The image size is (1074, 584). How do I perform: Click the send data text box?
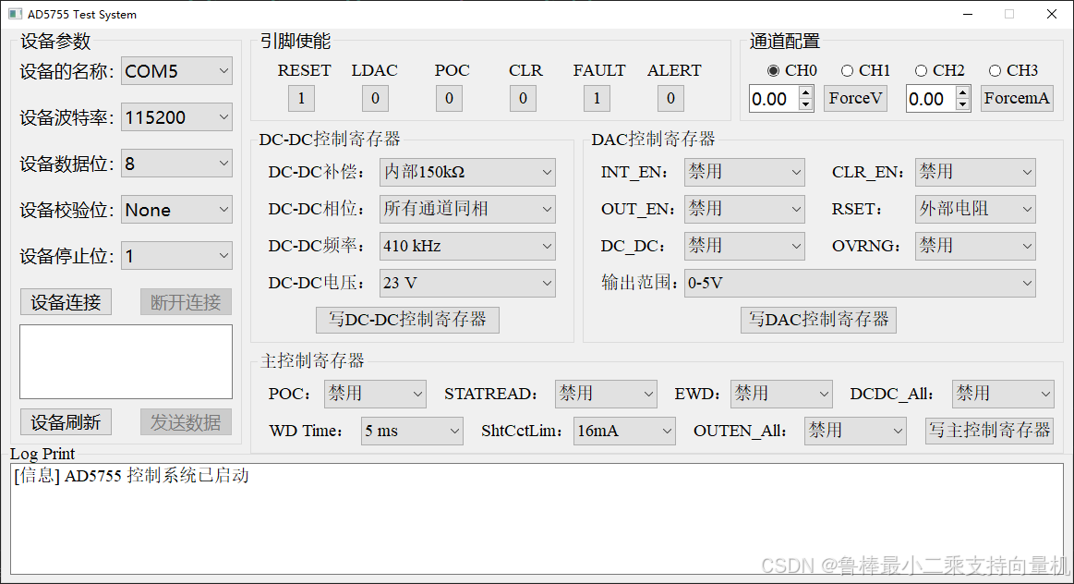pyautogui.click(x=126, y=362)
